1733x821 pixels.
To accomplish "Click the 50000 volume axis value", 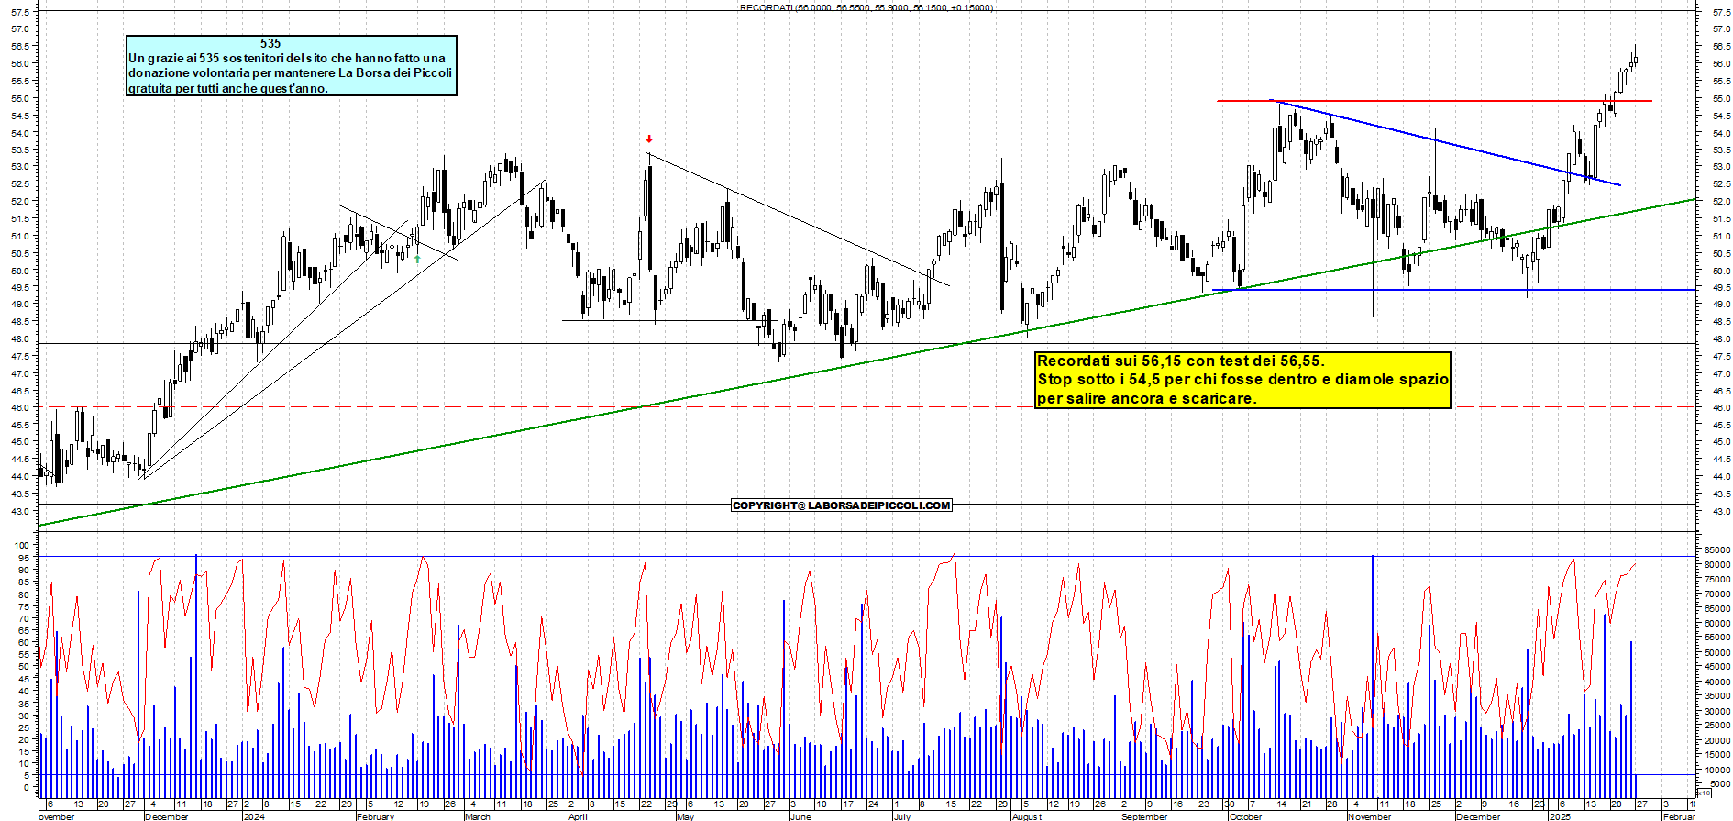I will pos(1717,652).
